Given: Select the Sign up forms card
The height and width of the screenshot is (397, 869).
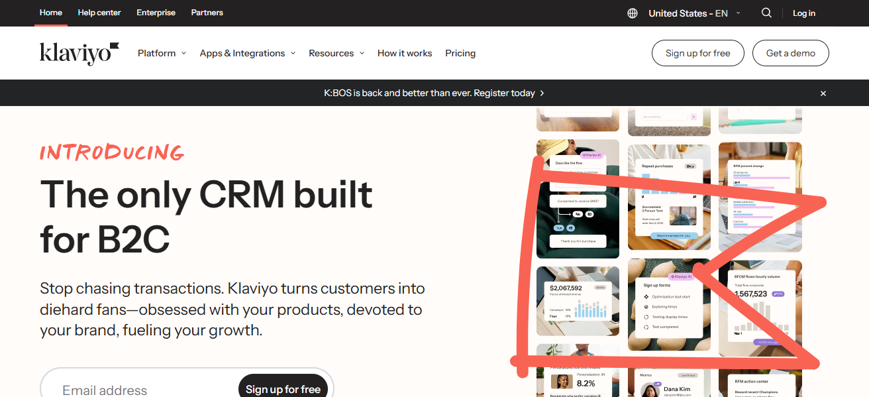Looking at the screenshot, I should click(x=668, y=305).
